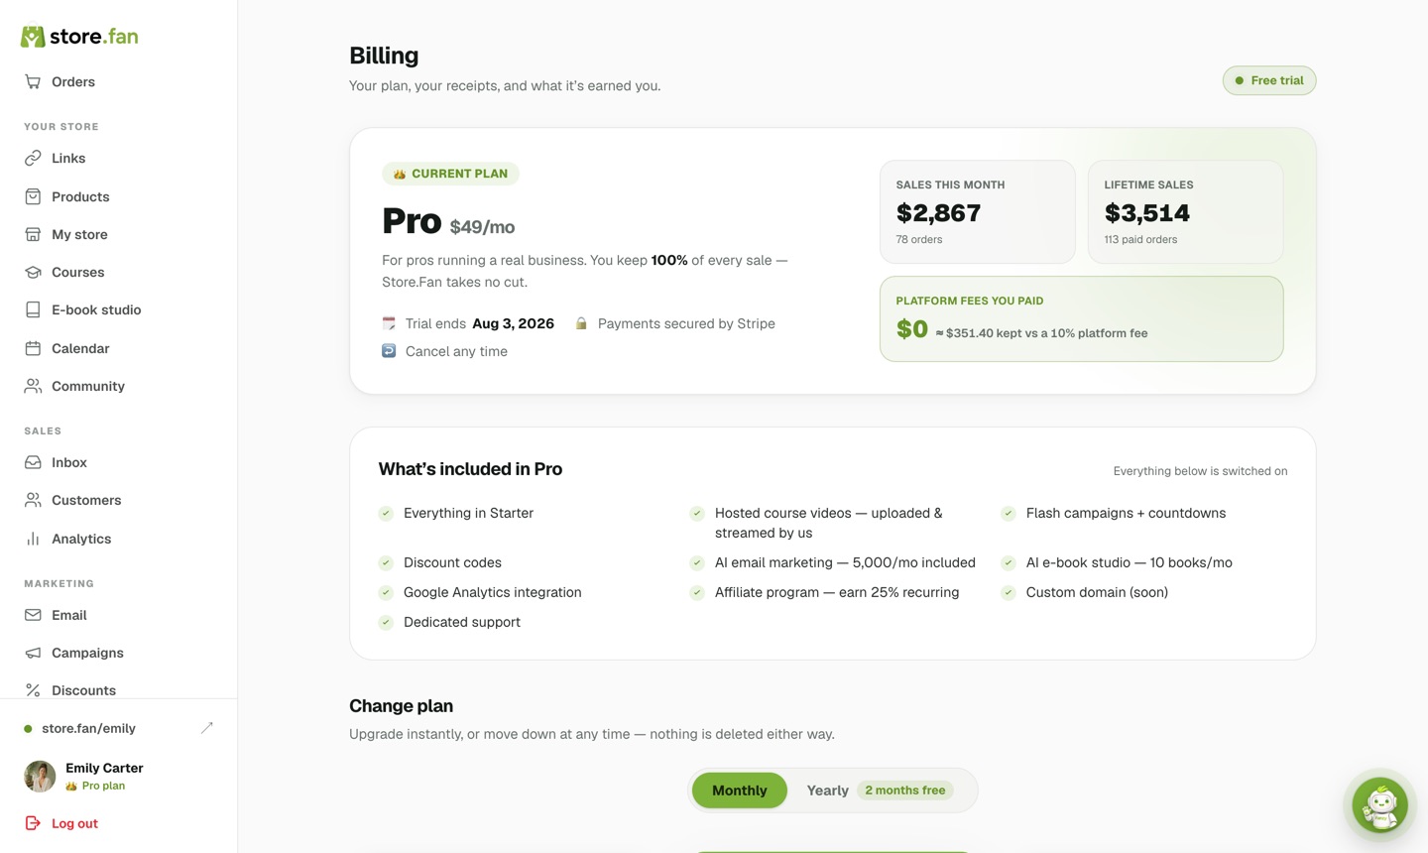Click 'Google Analytics integration' feature text
The height and width of the screenshot is (853, 1428).
pos(493,593)
